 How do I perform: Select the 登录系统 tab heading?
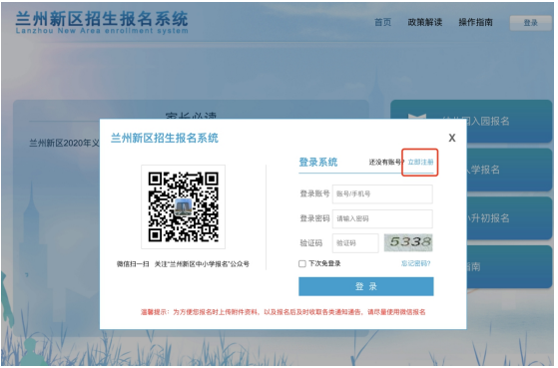click(318, 163)
